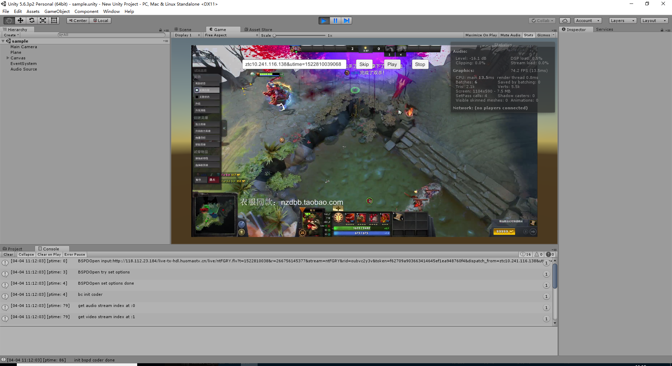The height and width of the screenshot is (366, 672).
Task: Switch to the Asset Store tab
Action: point(258,30)
